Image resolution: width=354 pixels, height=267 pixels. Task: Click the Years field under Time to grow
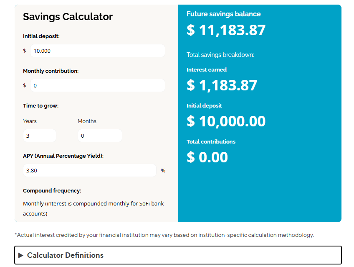[x=39, y=135]
